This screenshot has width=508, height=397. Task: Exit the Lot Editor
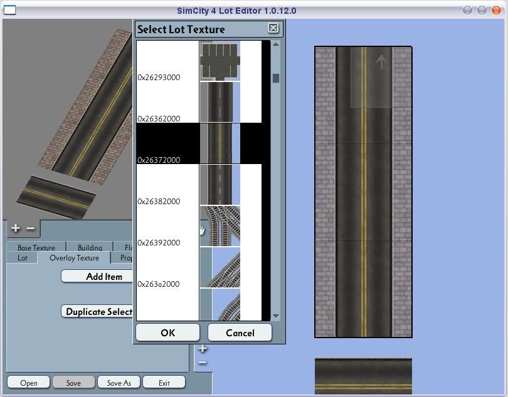164,383
